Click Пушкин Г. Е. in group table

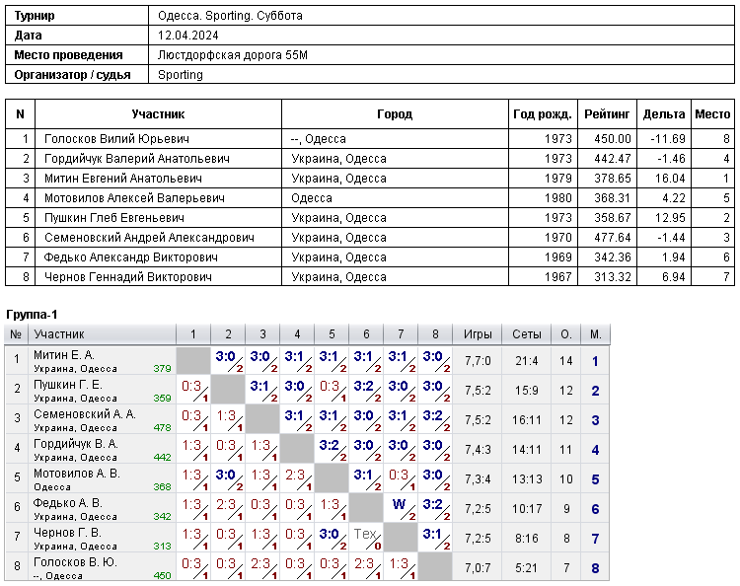(67, 385)
